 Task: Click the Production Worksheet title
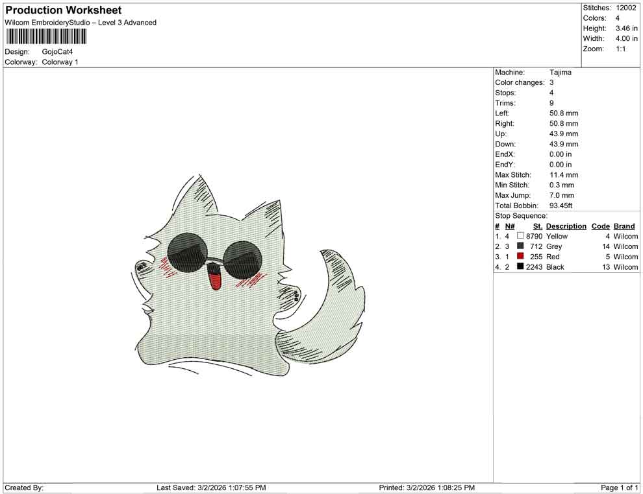pos(62,10)
